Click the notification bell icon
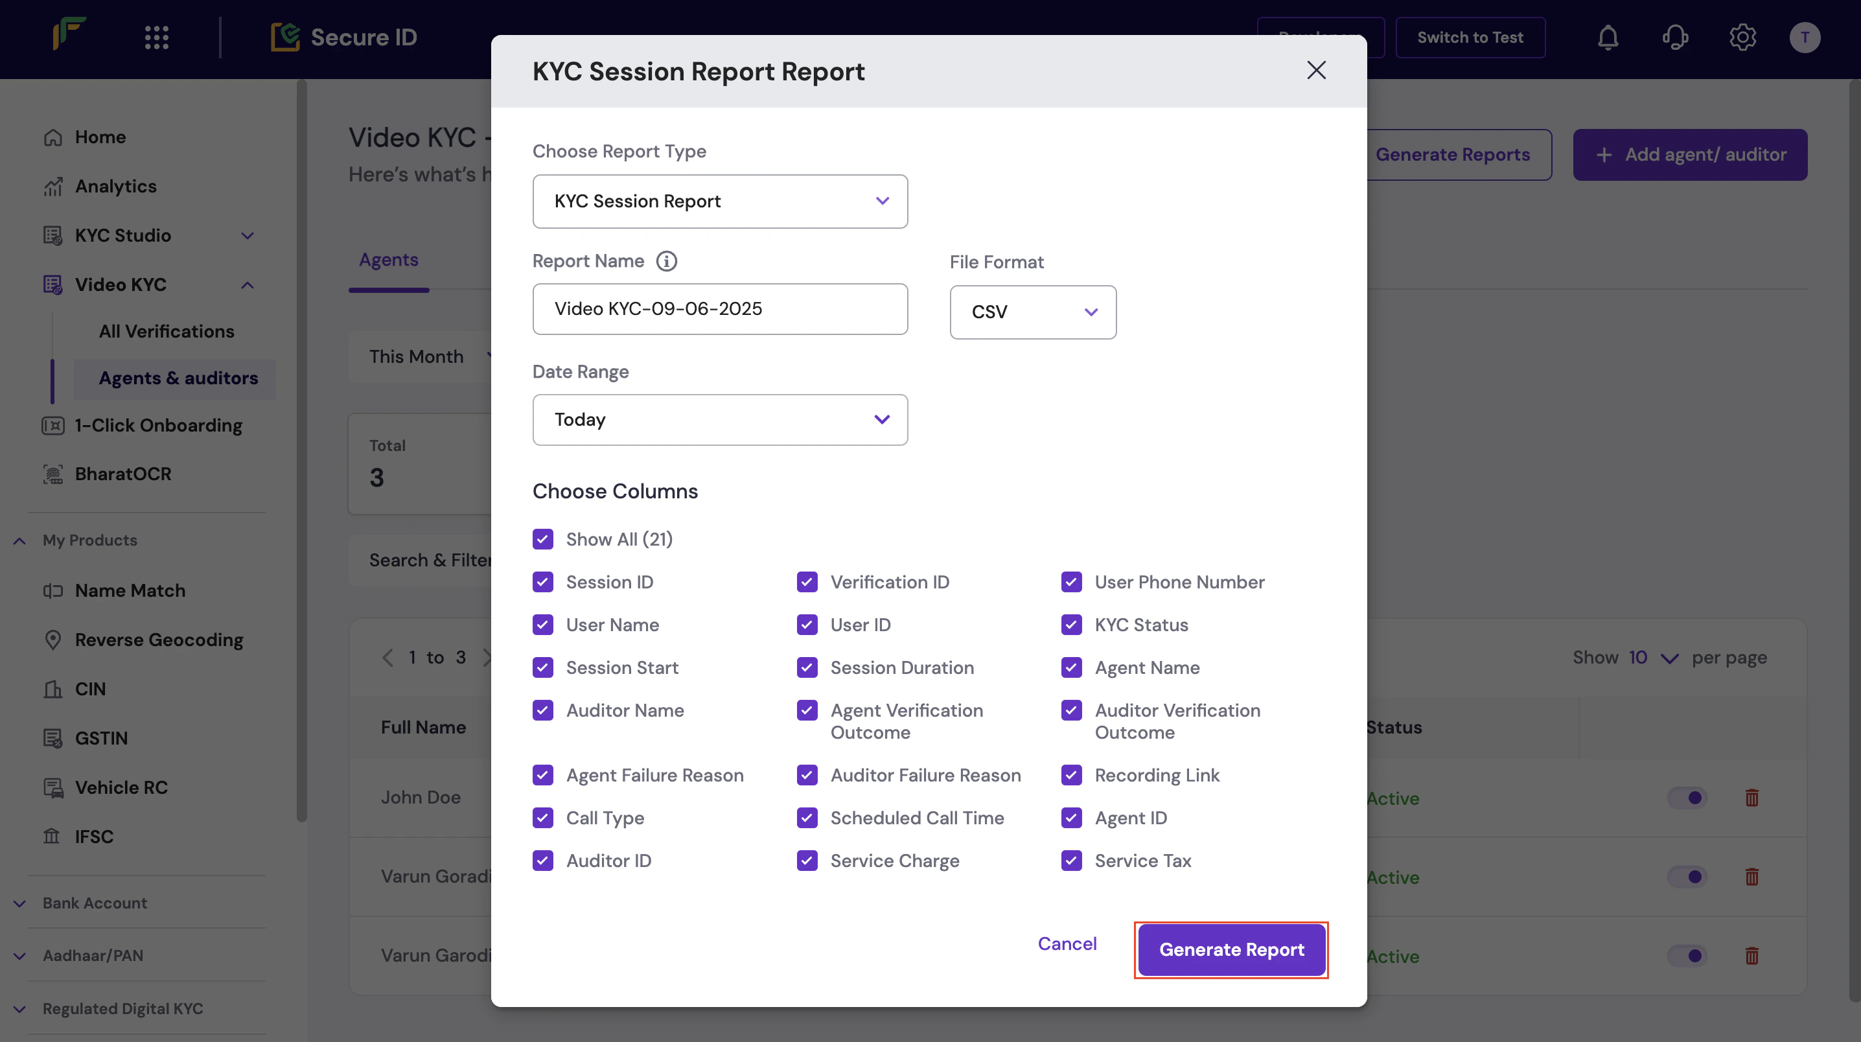This screenshot has width=1861, height=1042. (1608, 38)
